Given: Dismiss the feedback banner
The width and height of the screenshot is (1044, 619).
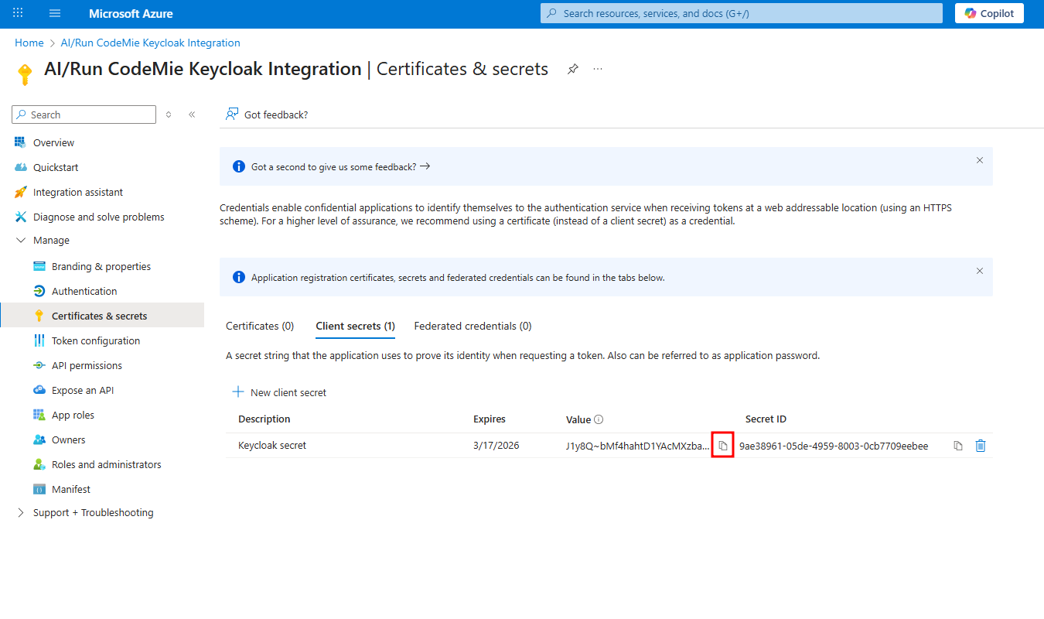Looking at the screenshot, I should pos(980,160).
